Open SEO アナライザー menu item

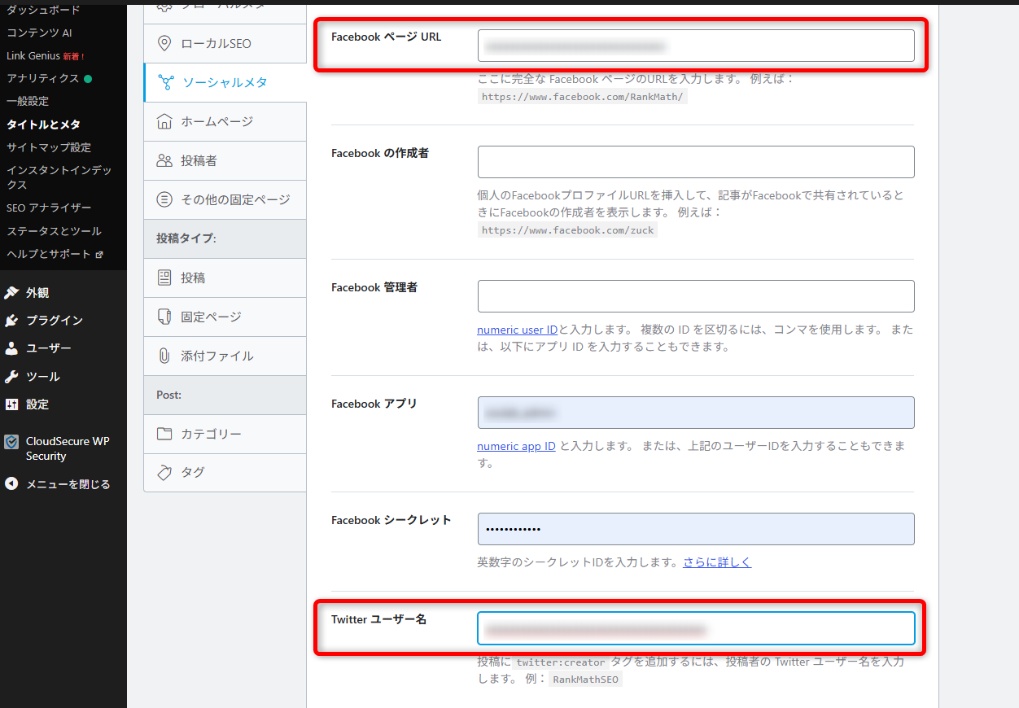(49, 208)
